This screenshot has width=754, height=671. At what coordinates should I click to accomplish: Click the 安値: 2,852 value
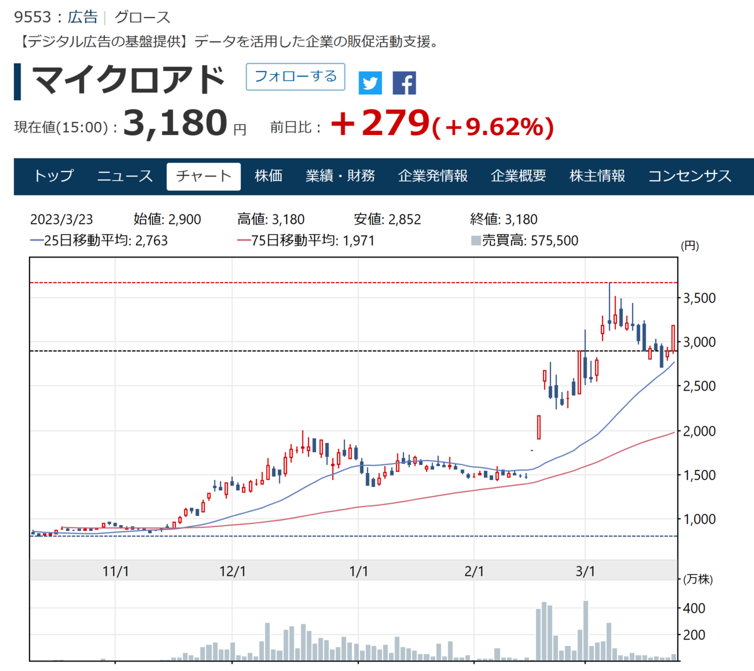388,219
